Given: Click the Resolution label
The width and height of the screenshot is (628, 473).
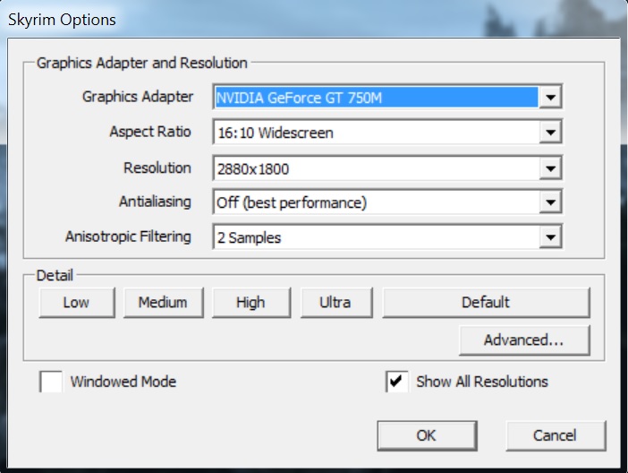Looking at the screenshot, I should pos(157,168).
